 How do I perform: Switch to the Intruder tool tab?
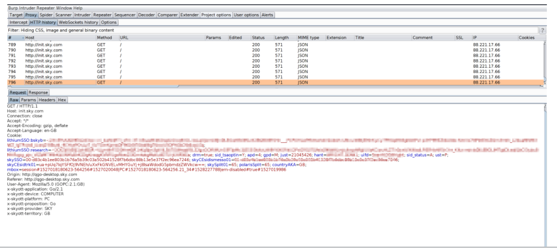pos(82,15)
